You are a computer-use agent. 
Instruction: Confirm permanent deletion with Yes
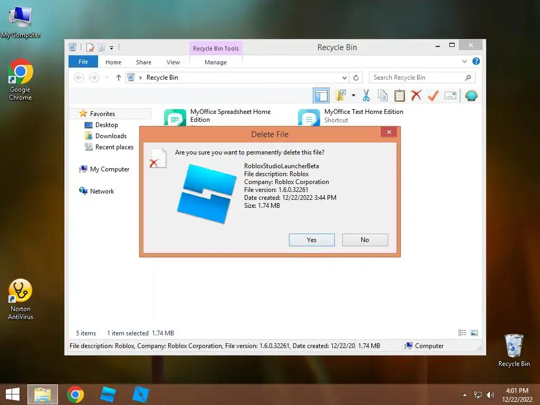(312, 240)
